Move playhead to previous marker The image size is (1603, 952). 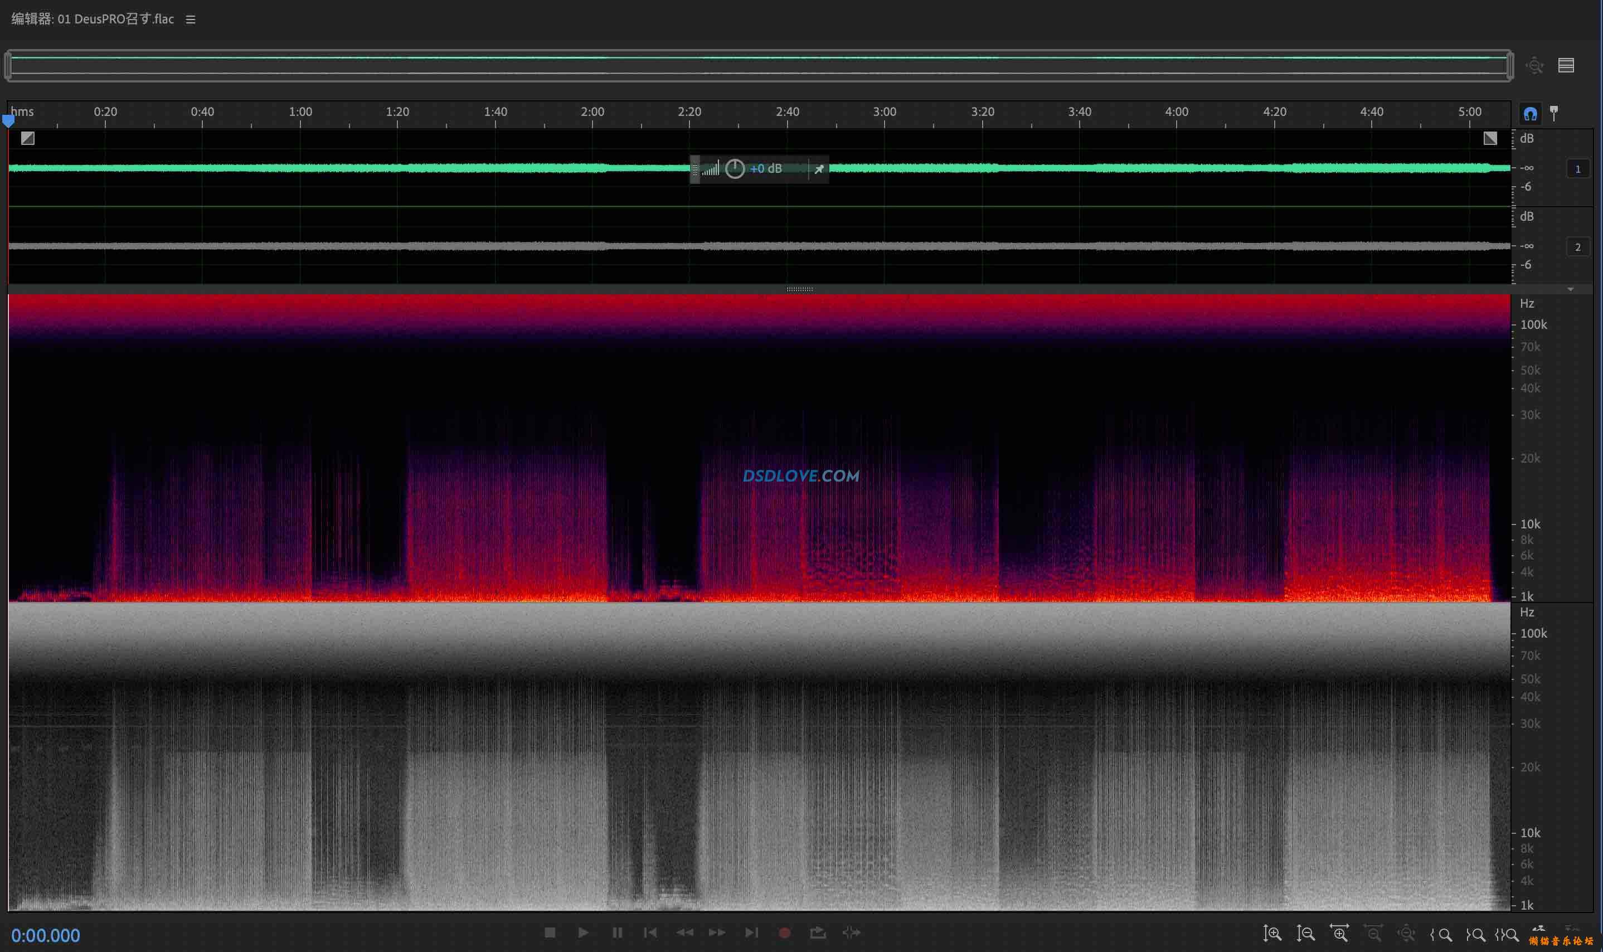coord(650,932)
